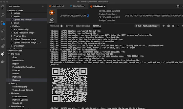Viewport: 183px width, 109px height.
Task: Split the editor right
Action: click(x=178, y=6)
